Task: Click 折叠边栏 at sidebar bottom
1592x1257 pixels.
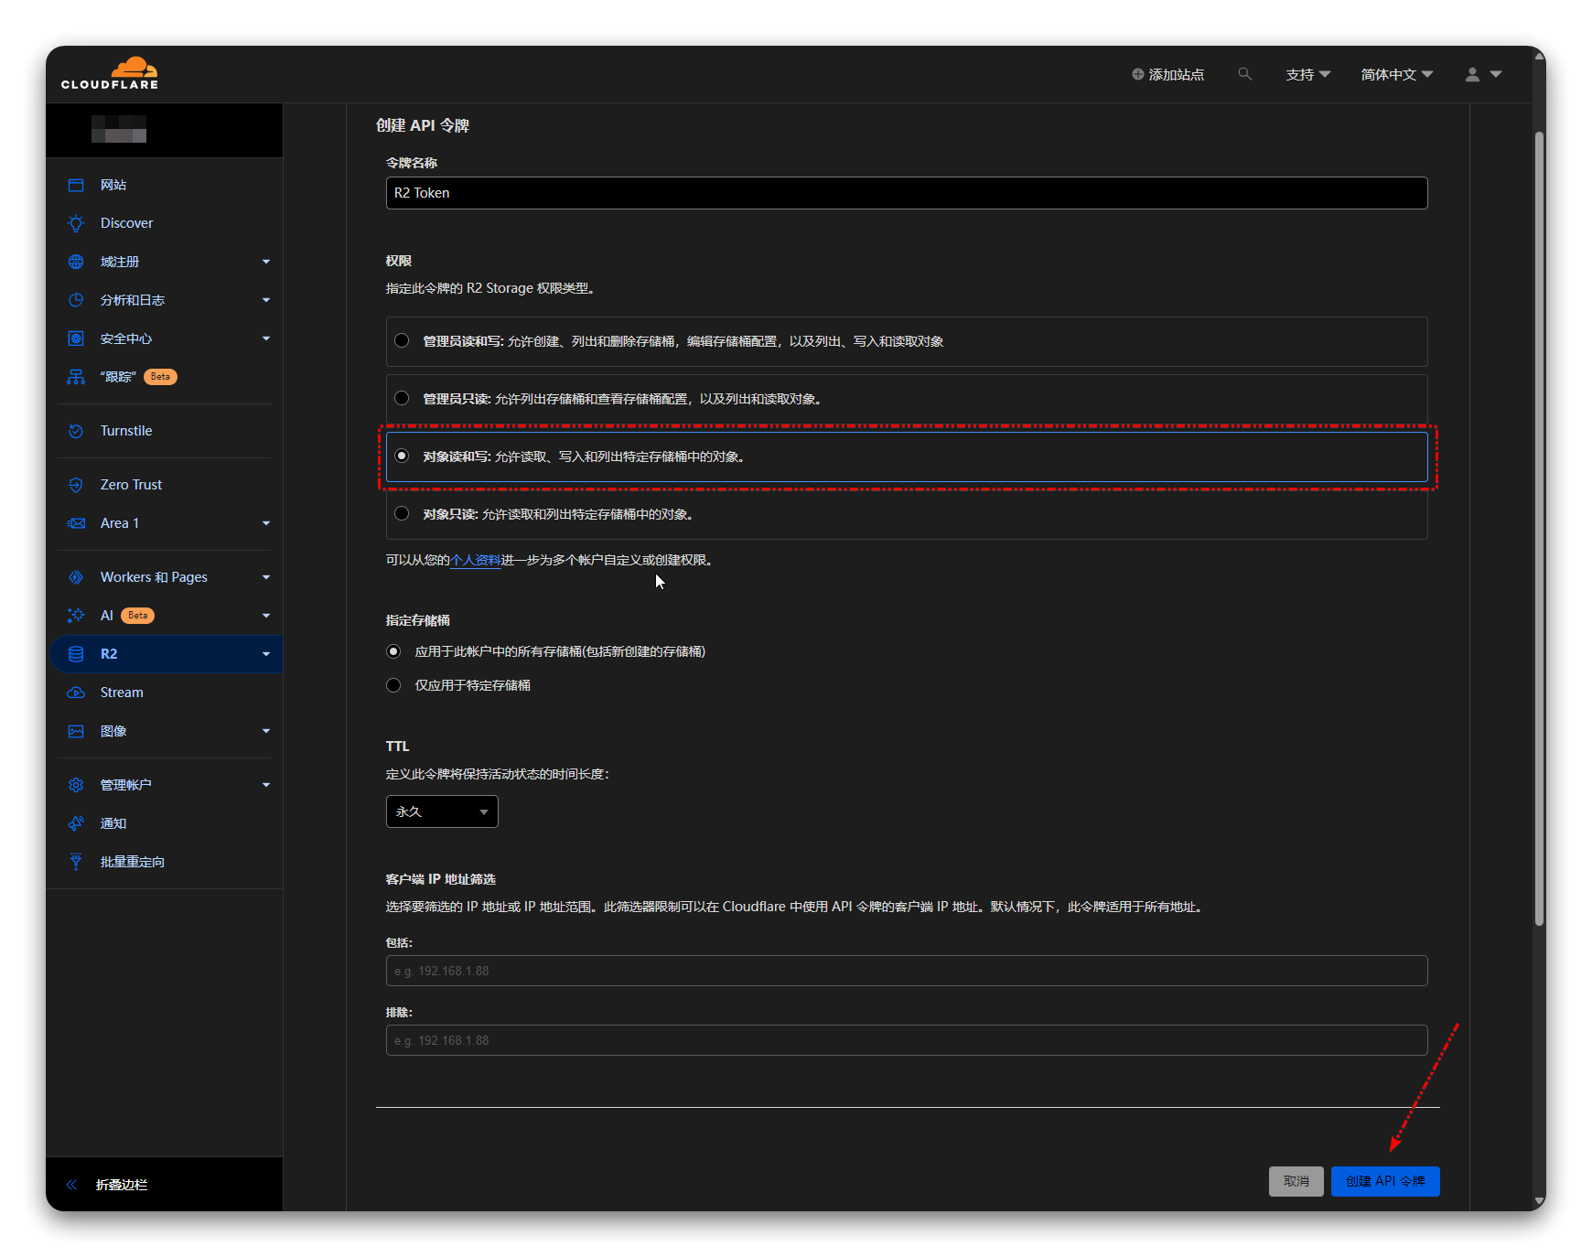Action: coord(122,1185)
